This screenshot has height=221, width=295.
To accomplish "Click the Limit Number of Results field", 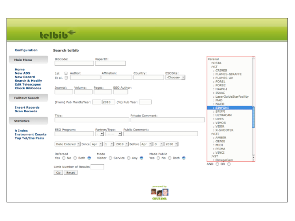I will tap(97, 167).
